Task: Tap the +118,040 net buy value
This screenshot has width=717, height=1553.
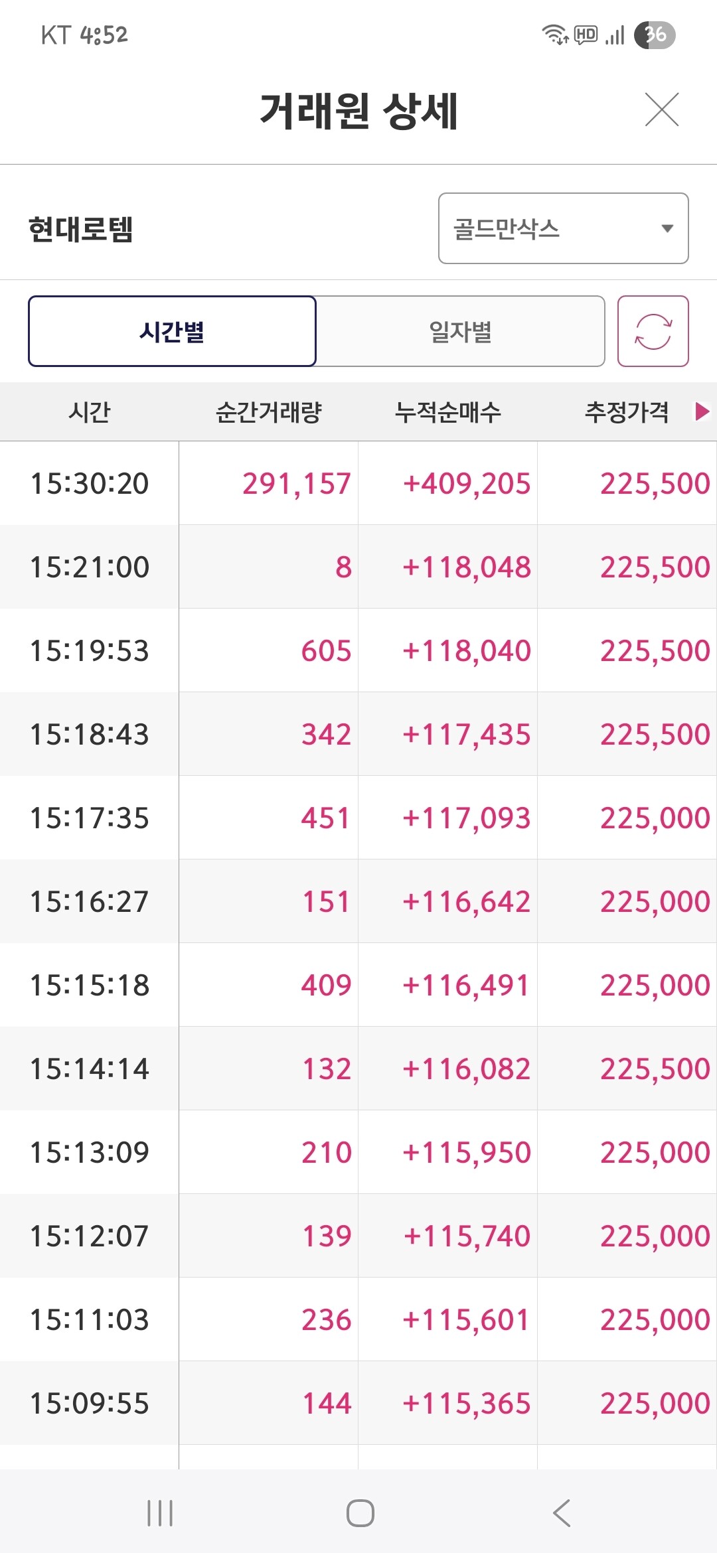Action: click(x=466, y=650)
